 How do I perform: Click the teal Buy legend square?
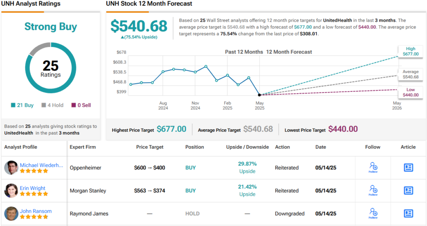14,105
